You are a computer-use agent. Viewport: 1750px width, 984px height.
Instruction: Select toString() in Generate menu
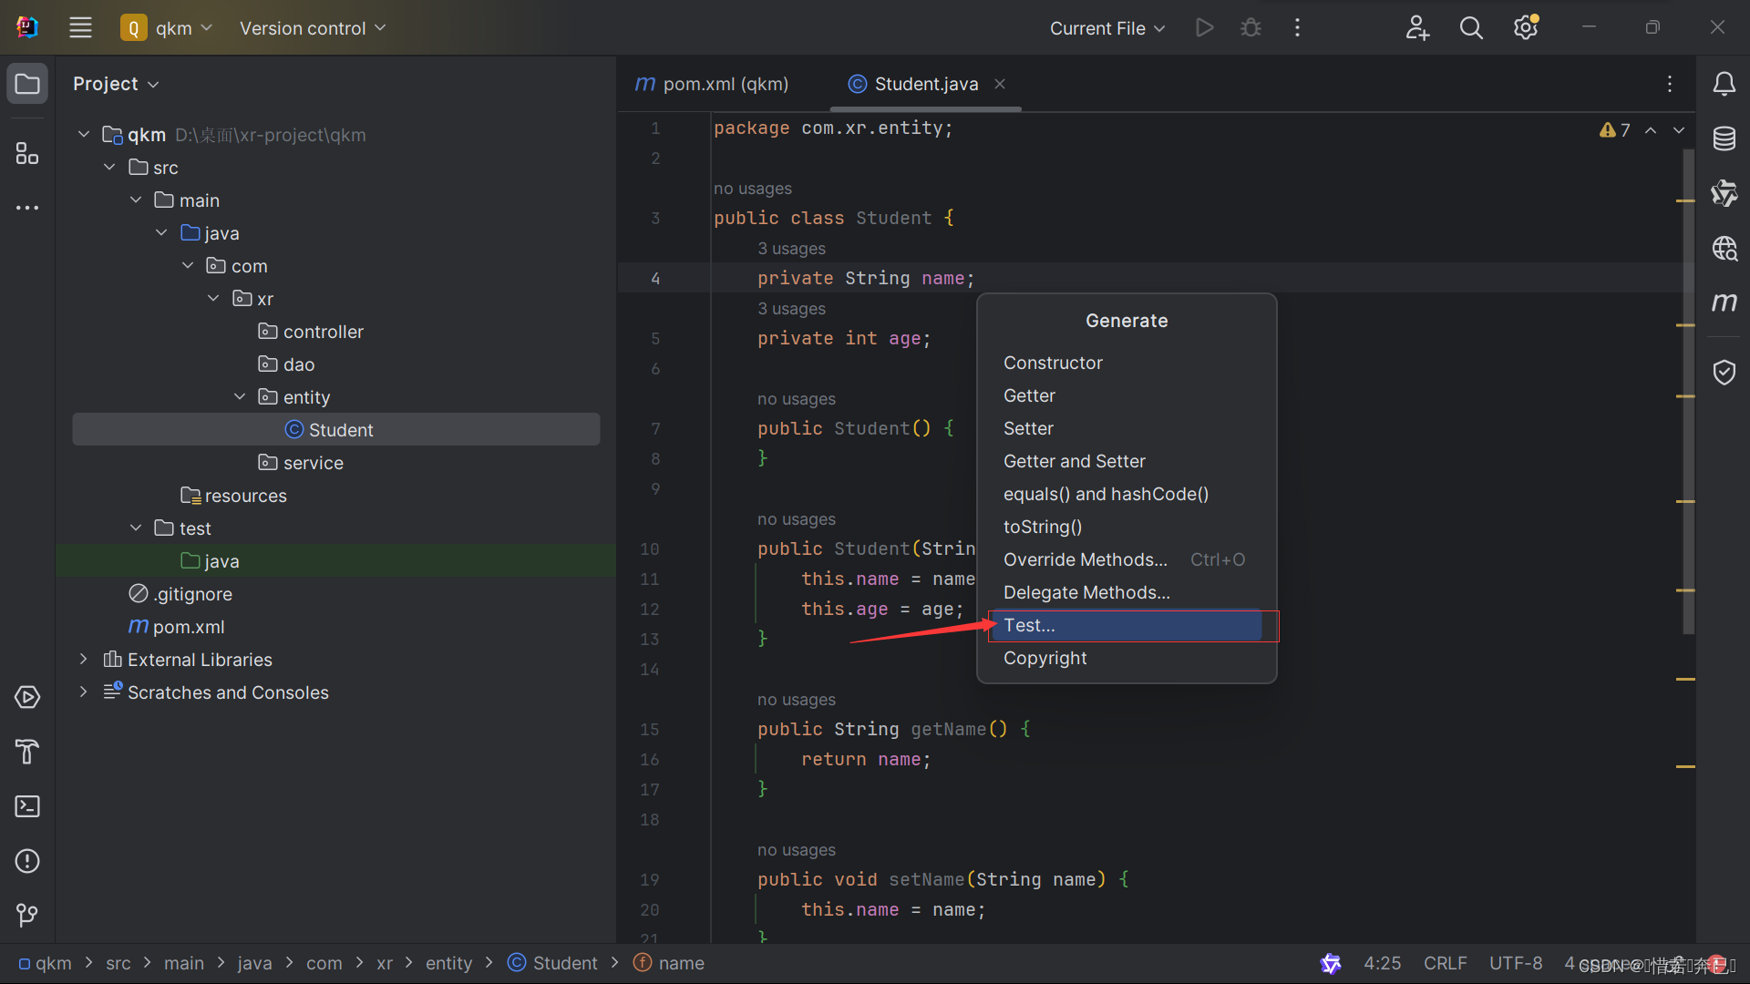point(1127,527)
